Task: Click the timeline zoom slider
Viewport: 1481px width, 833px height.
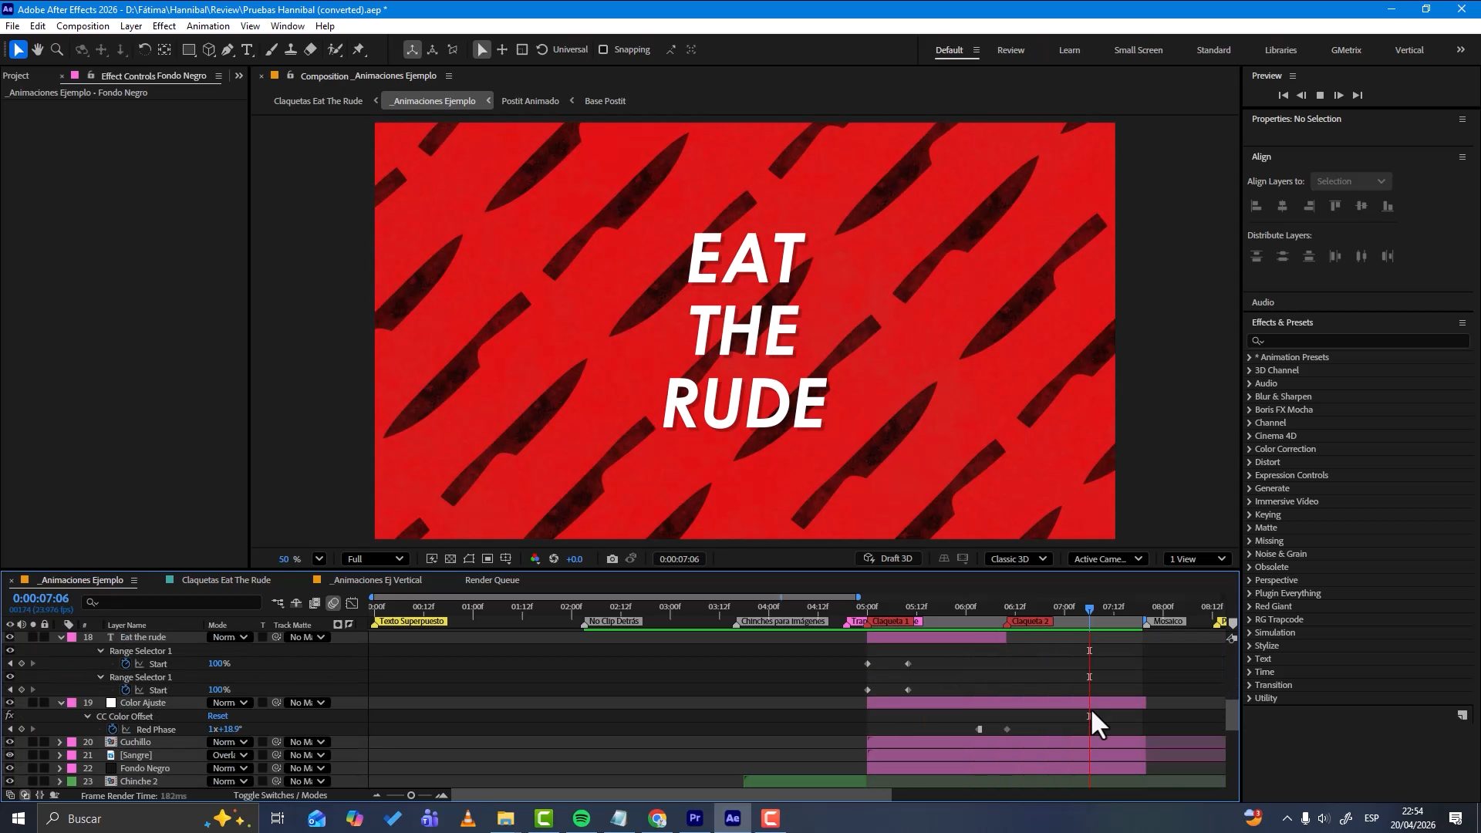Action: pos(410,795)
